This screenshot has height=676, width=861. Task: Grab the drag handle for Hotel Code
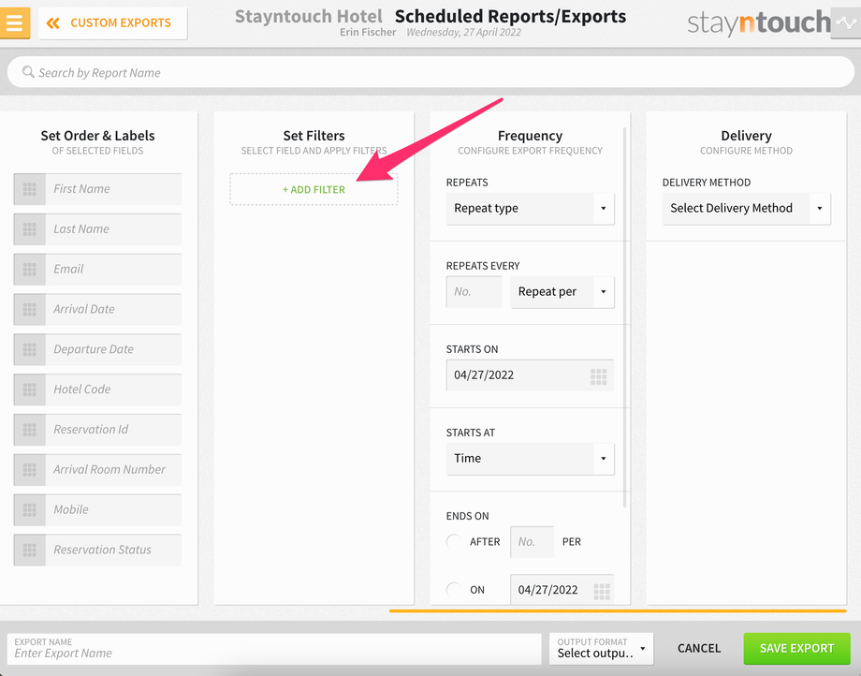pyautogui.click(x=30, y=389)
